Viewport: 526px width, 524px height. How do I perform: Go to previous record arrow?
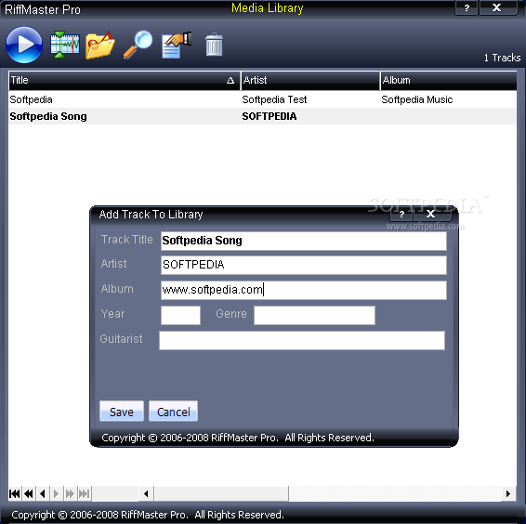pyautogui.click(x=43, y=493)
